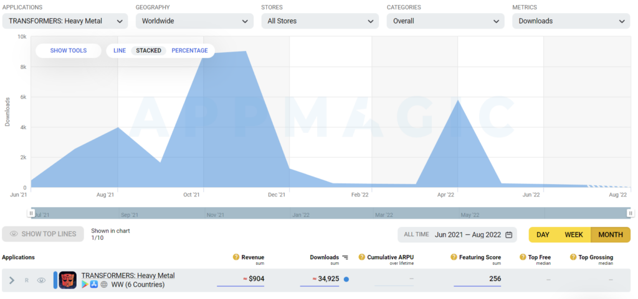Click the Featuring Score help icon
The height and width of the screenshot is (299, 638).
[454, 257]
